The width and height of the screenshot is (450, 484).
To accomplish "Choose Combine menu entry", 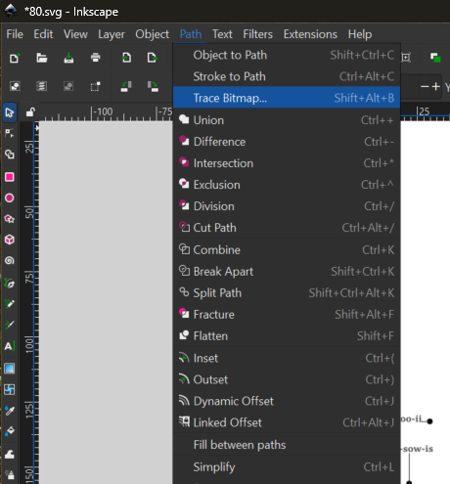I will pos(287,250).
